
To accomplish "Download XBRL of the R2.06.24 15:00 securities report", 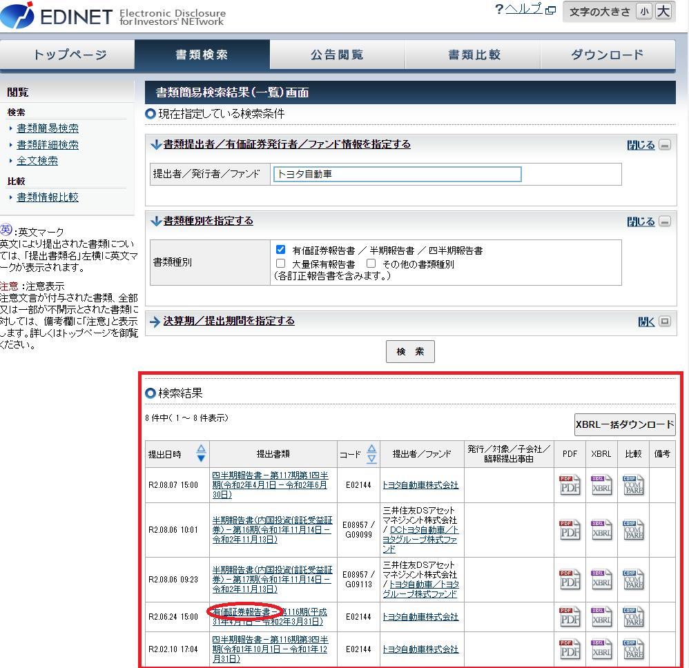I will pos(601,617).
